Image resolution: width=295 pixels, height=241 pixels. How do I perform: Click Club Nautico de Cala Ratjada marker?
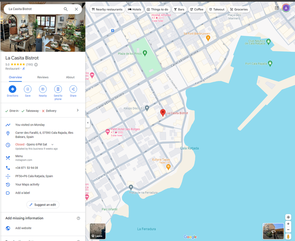click(268, 42)
